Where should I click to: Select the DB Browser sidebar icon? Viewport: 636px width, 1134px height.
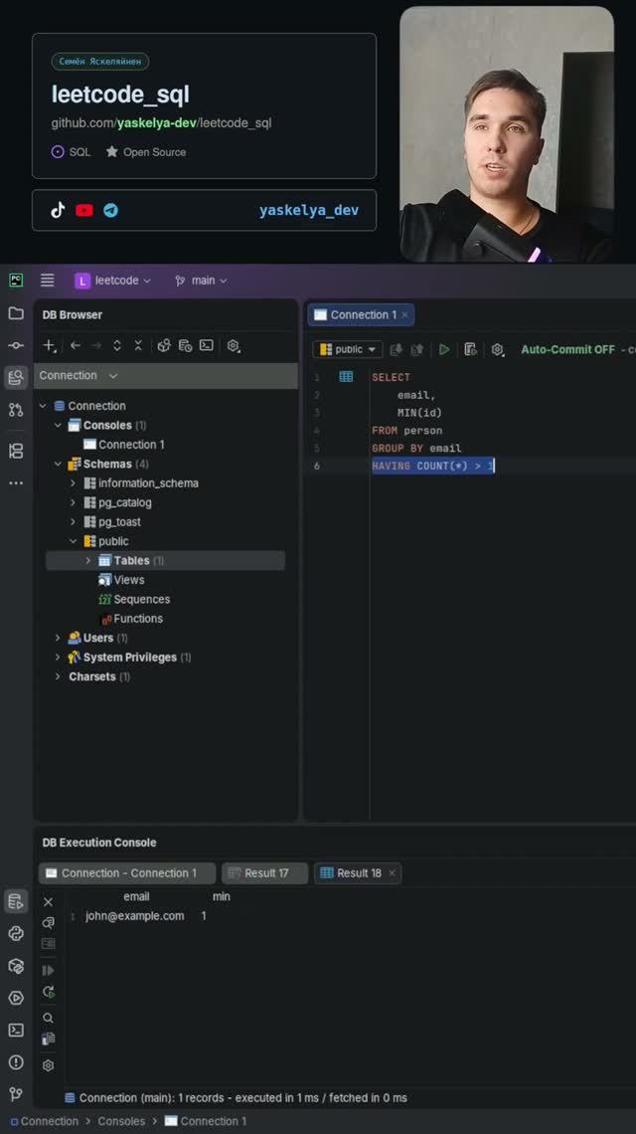click(16, 377)
